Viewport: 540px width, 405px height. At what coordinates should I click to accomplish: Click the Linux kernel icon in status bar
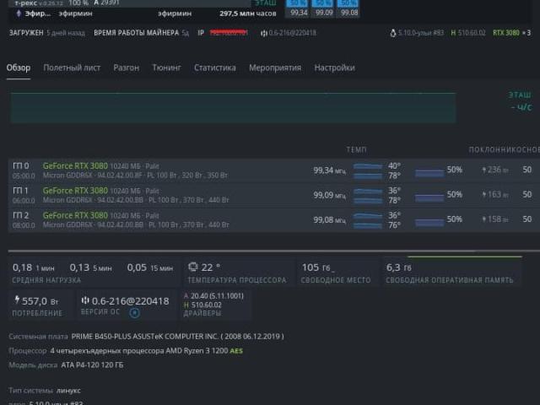(x=393, y=33)
